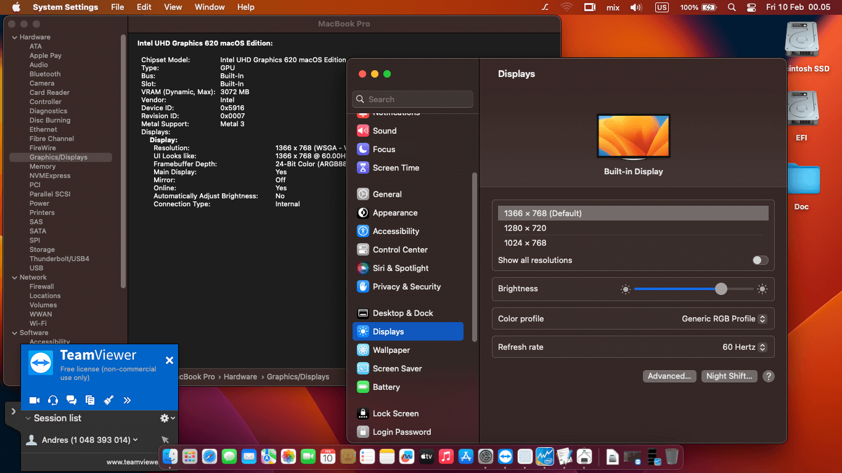
Task: Click the System Settings sidebar scrollbar
Action: click(x=475, y=256)
